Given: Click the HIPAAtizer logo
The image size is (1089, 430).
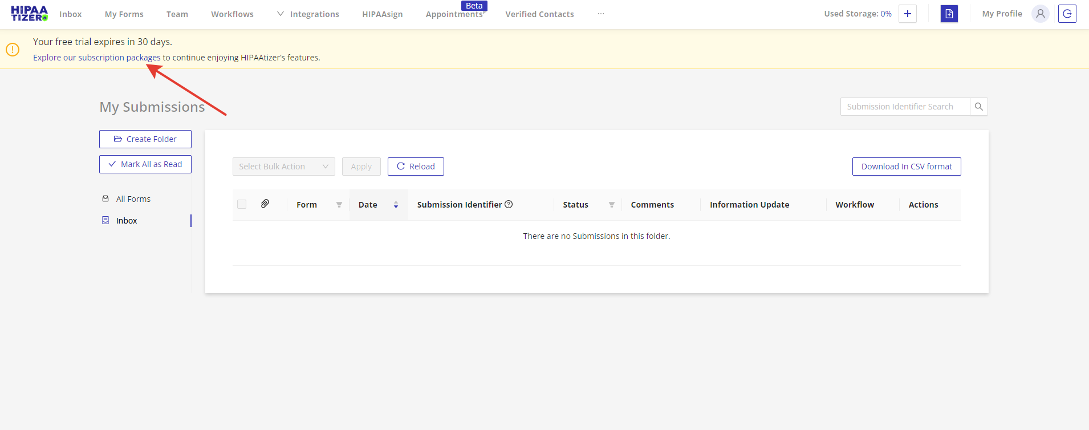Looking at the screenshot, I should pos(29,14).
